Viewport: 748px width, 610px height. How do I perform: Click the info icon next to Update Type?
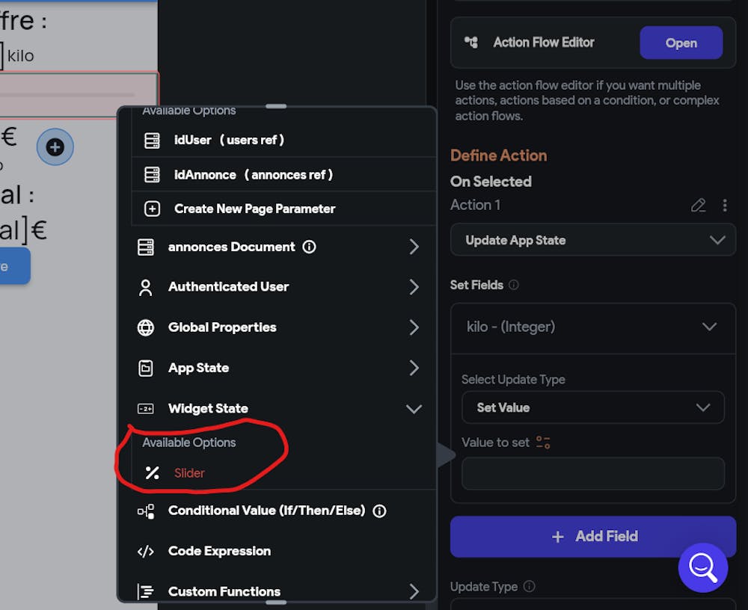[530, 587]
